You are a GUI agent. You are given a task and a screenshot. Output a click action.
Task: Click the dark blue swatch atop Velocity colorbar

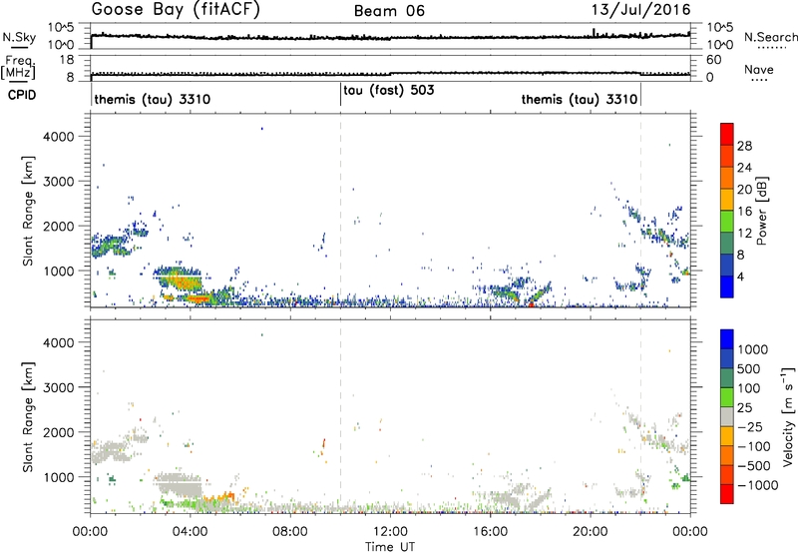(x=727, y=339)
